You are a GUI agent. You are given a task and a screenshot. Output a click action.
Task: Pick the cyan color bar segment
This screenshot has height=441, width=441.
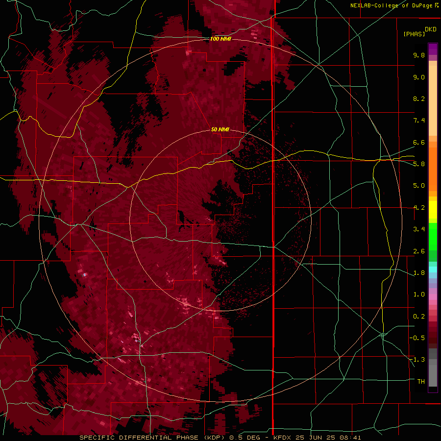pos(433,269)
